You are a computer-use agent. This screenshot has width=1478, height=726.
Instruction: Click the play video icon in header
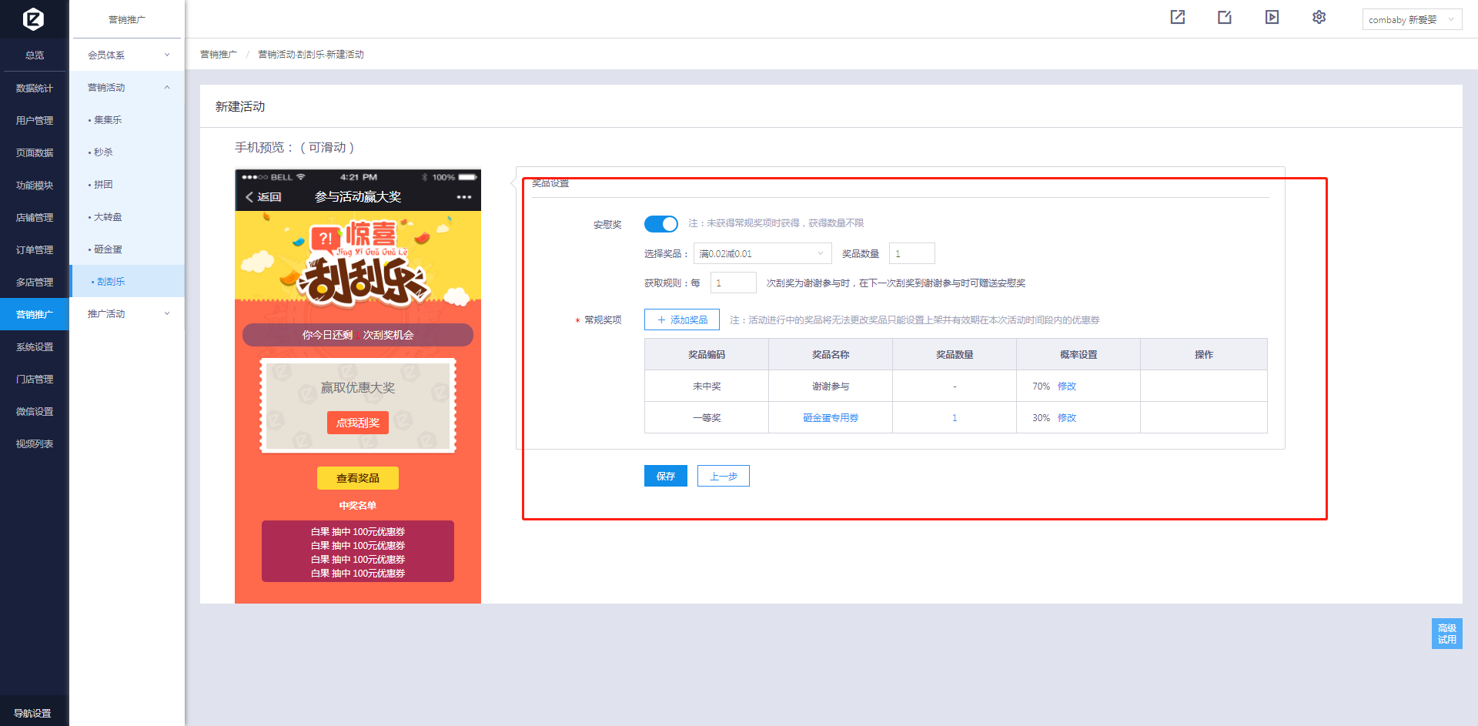(1272, 17)
